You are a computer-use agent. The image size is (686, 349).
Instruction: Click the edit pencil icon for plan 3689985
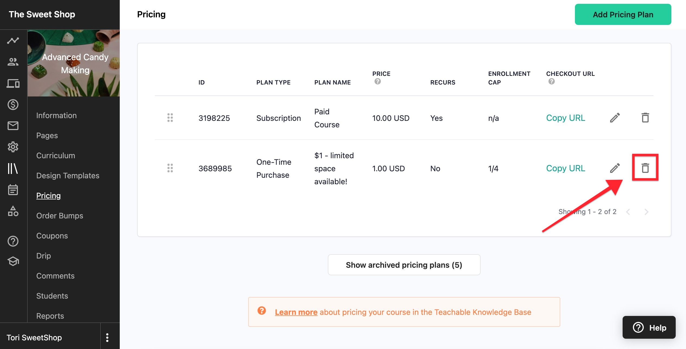point(615,168)
